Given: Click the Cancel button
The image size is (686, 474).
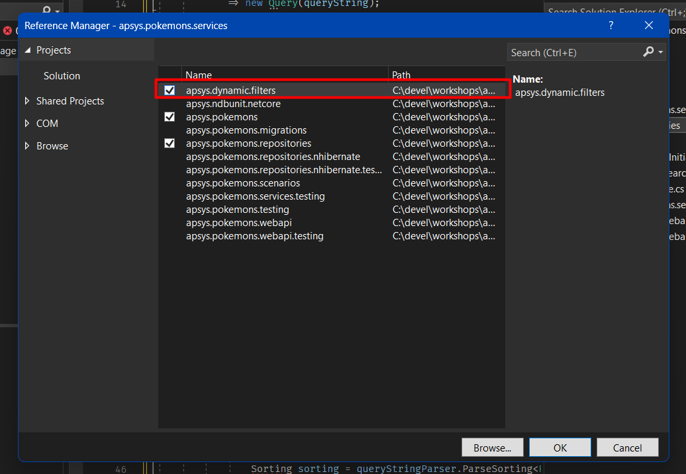Looking at the screenshot, I should click(x=627, y=448).
